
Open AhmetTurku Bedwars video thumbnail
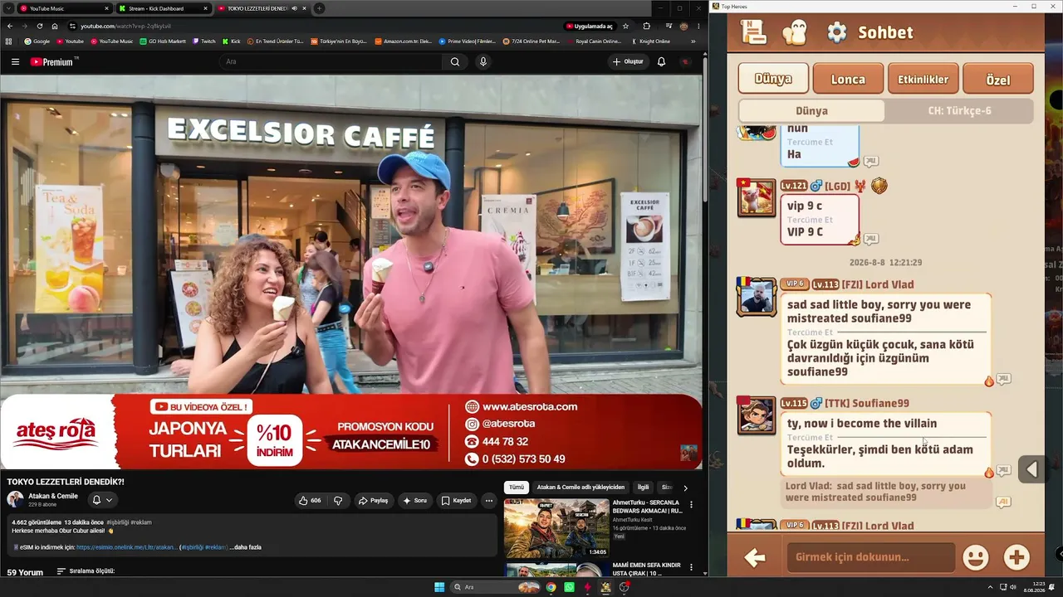[x=556, y=527]
